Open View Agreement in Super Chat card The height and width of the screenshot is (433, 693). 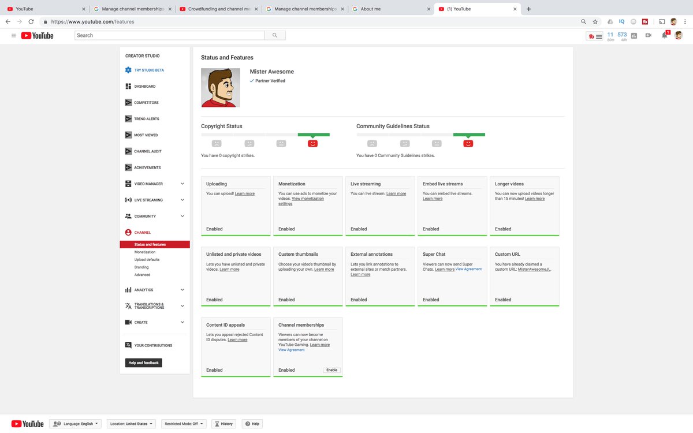468,269
